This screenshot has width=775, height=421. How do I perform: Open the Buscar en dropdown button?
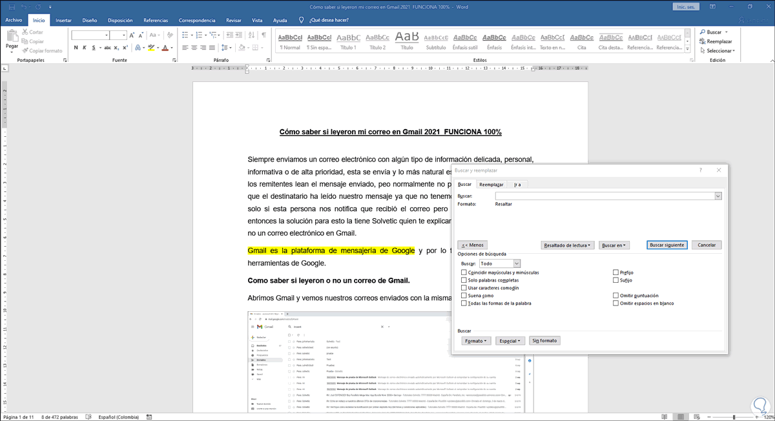(614, 245)
